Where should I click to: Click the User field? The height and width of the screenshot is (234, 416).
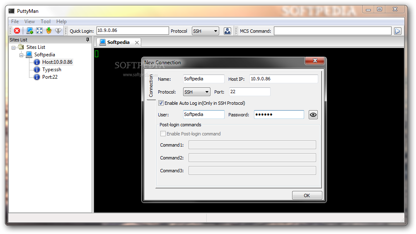tap(203, 114)
